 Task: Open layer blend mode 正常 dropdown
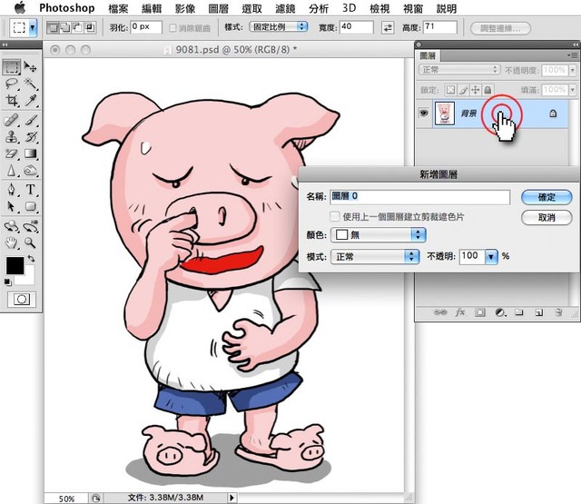tap(459, 70)
